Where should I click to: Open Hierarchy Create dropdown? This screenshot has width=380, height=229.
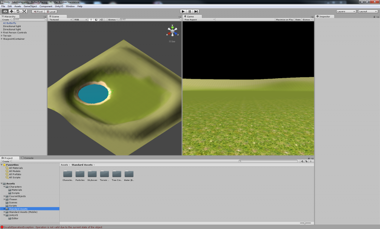coord(6,20)
